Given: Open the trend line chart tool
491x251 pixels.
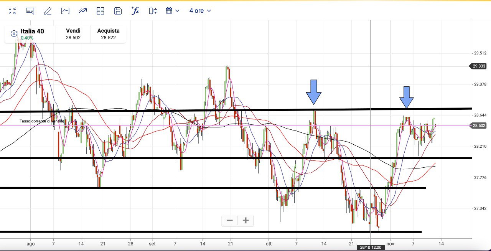Looking at the screenshot, I should pos(83,11).
